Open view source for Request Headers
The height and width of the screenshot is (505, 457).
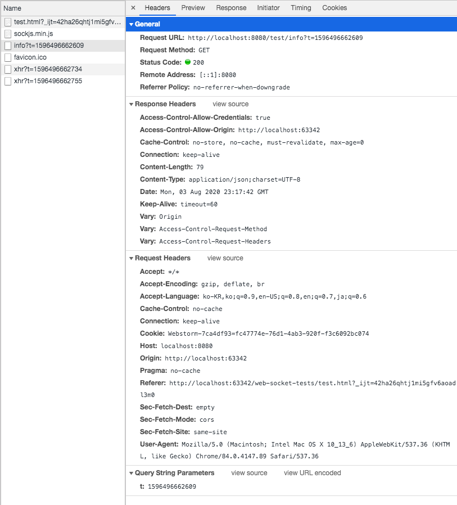point(225,258)
